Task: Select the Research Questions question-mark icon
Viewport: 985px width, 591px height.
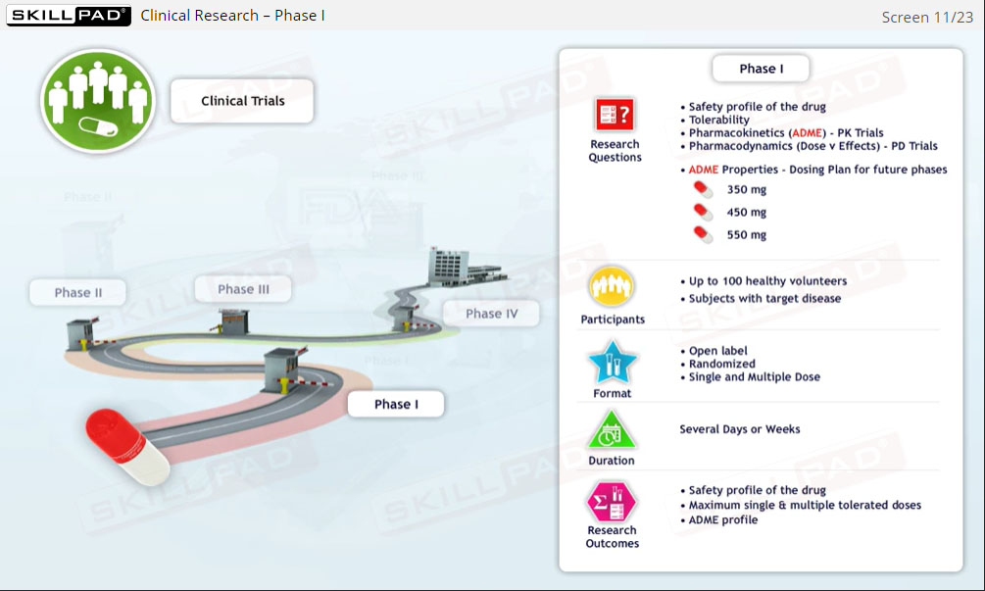Action: (x=614, y=115)
